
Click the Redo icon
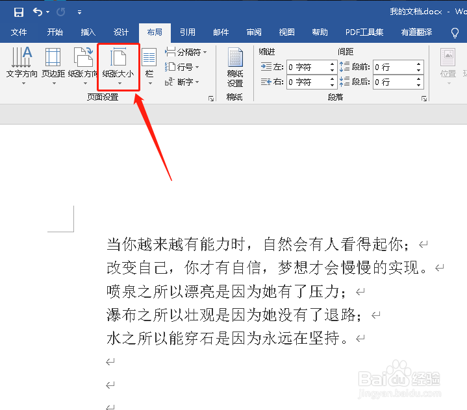pyautogui.click(x=61, y=12)
